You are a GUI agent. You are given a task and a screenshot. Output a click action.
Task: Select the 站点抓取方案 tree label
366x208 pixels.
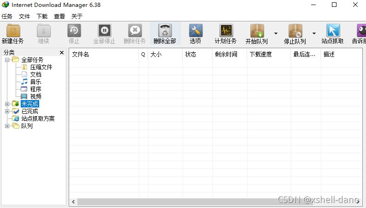[38, 118]
